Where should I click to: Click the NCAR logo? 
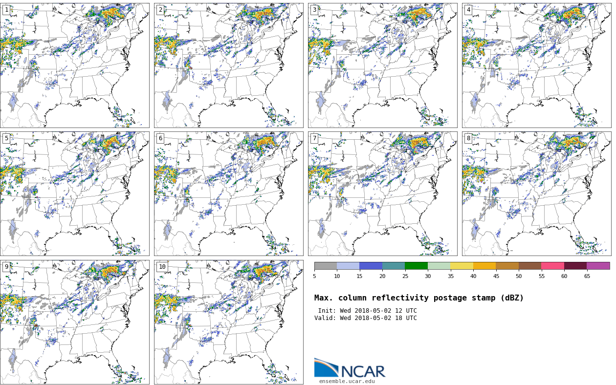point(350,369)
